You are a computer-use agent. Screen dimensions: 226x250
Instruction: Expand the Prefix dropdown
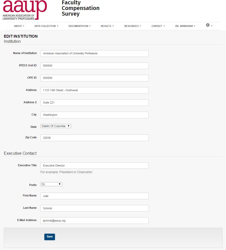pos(51,184)
